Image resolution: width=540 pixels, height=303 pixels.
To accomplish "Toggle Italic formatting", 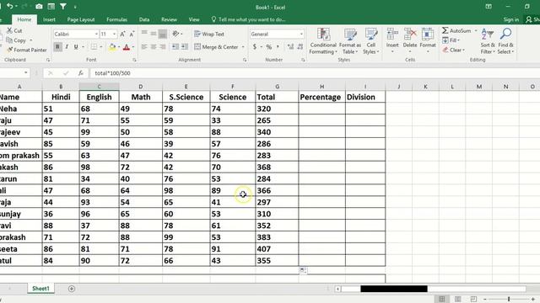I will coord(67,47).
